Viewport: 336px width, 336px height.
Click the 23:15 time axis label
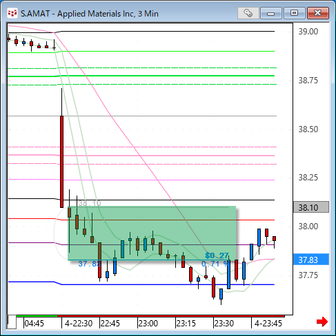[186, 324]
